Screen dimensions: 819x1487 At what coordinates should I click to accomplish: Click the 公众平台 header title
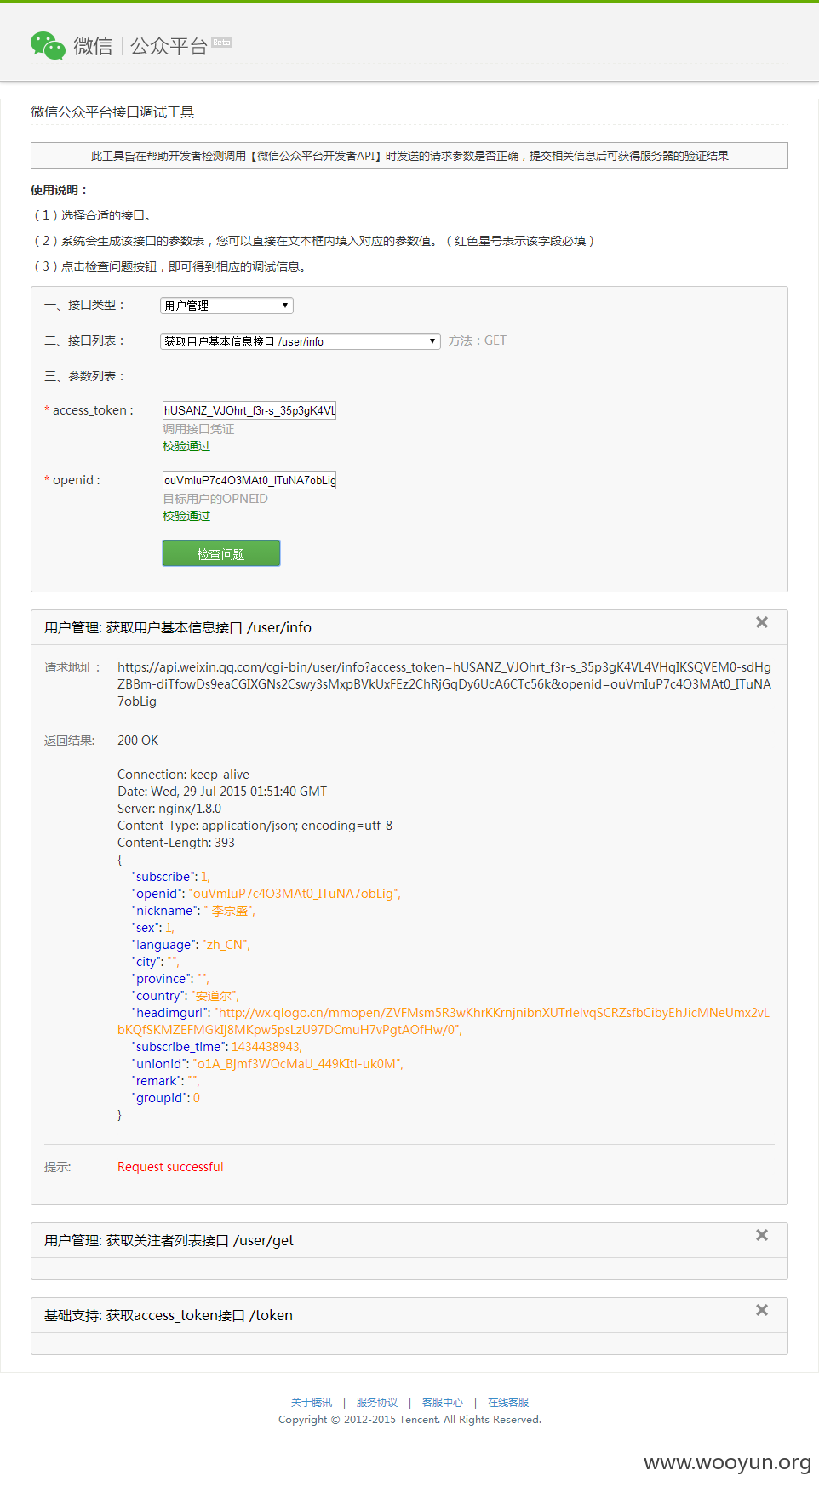click(x=169, y=46)
